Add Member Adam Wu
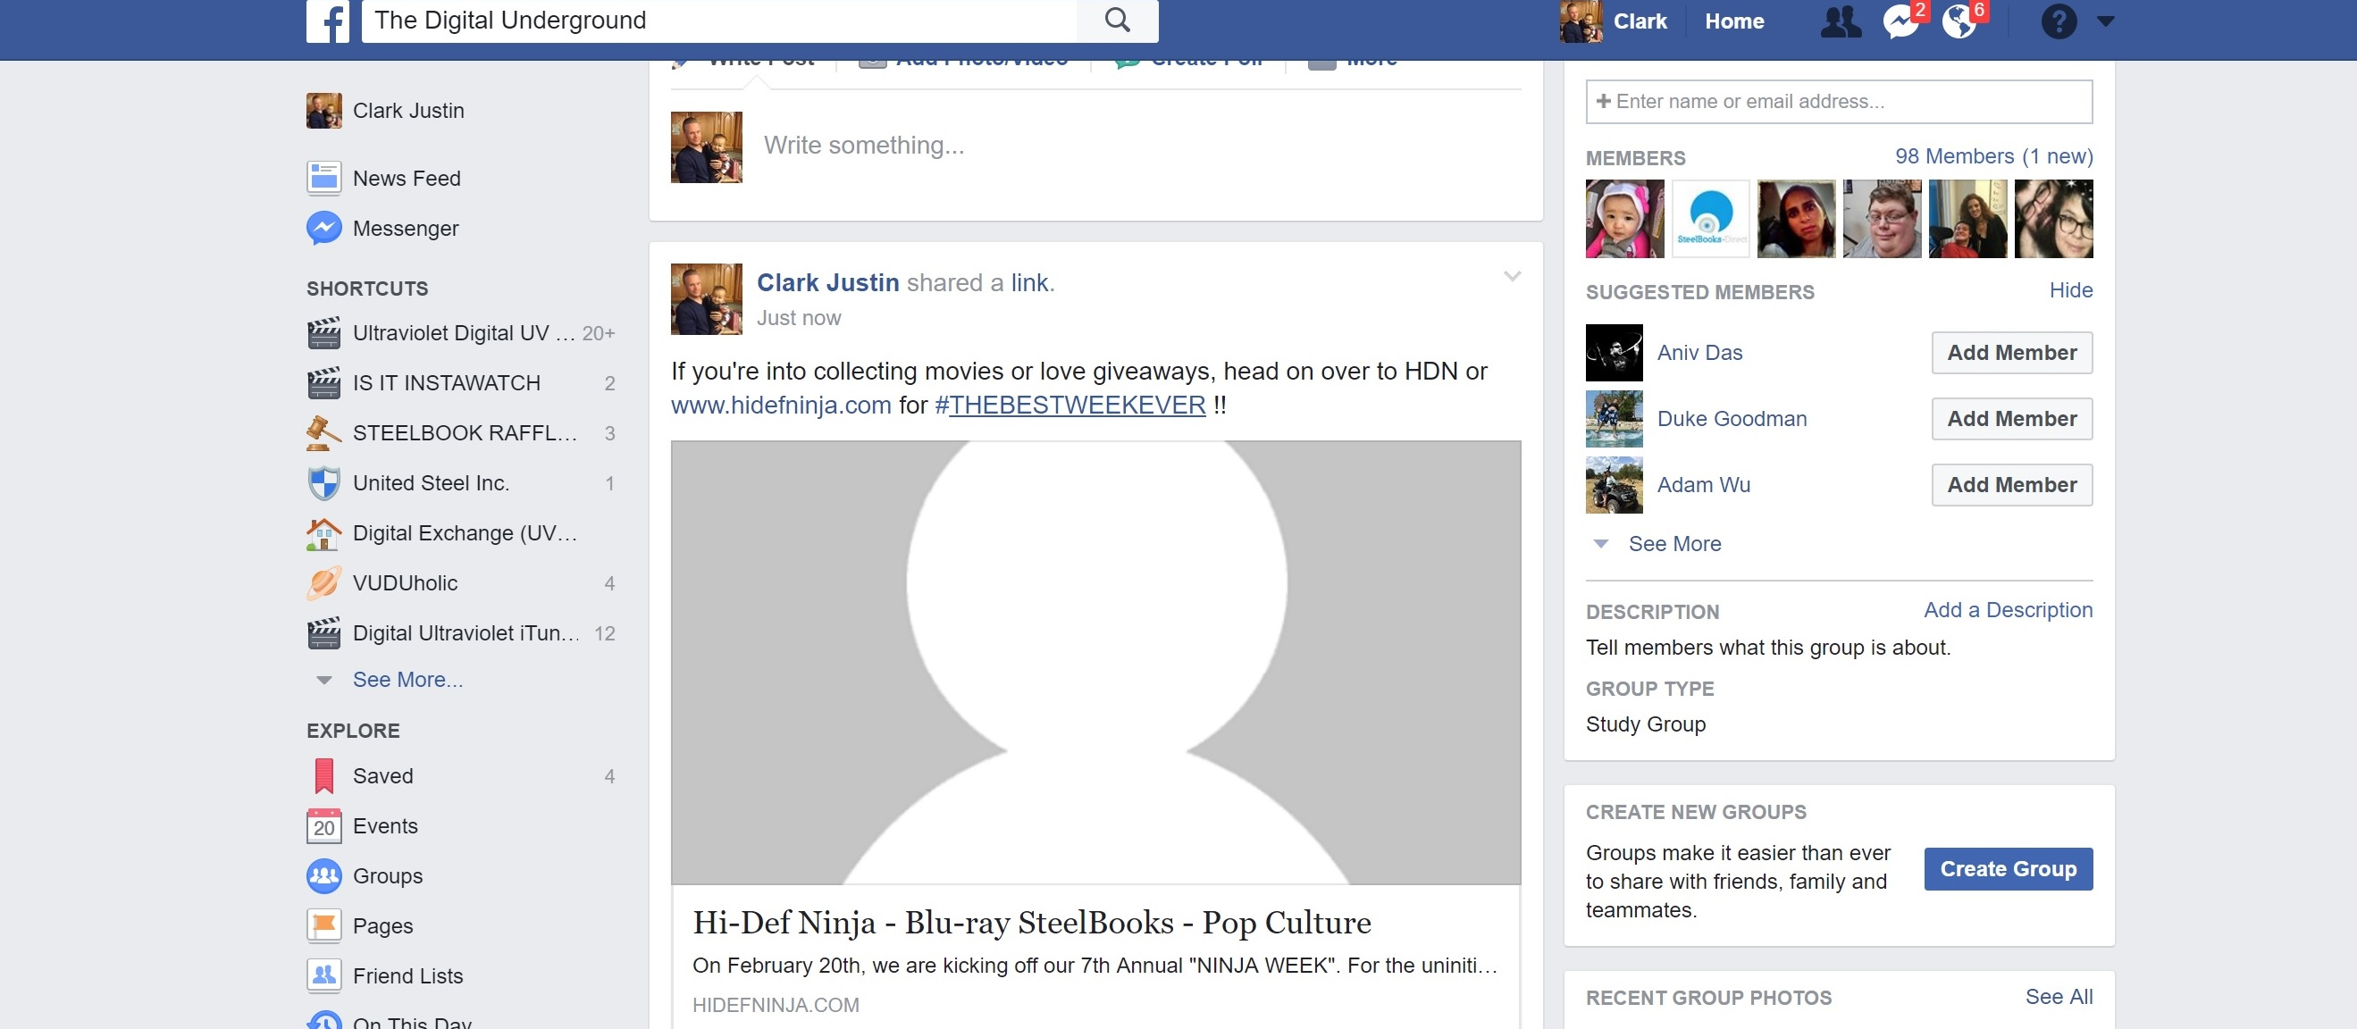This screenshot has height=1029, width=2357. click(x=2011, y=485)
